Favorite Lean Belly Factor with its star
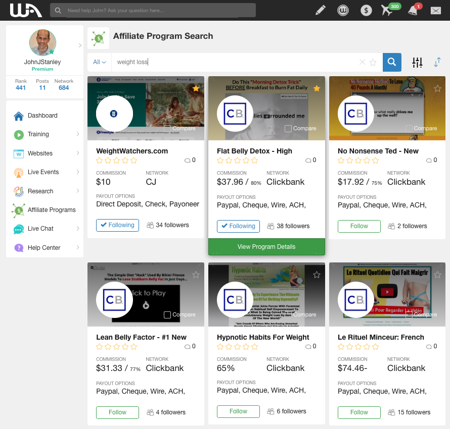450x429 pixels. tap(196, 275)
